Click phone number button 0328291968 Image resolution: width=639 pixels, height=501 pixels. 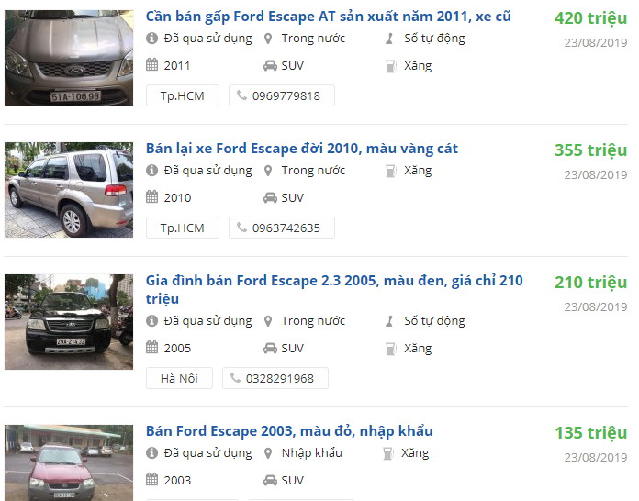coord(275,378)
